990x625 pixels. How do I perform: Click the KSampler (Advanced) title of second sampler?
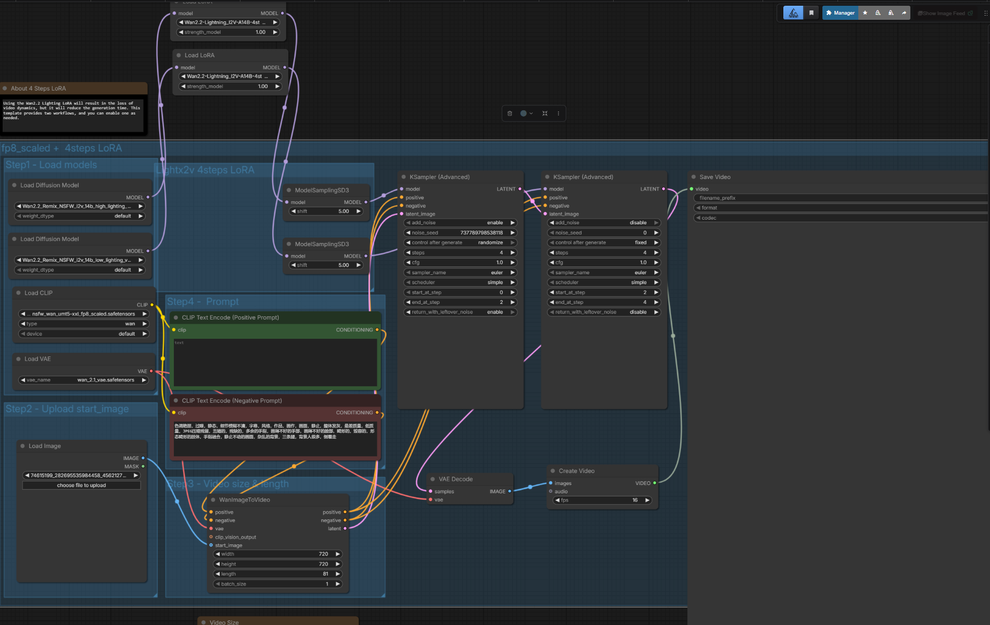click(583, 177)
